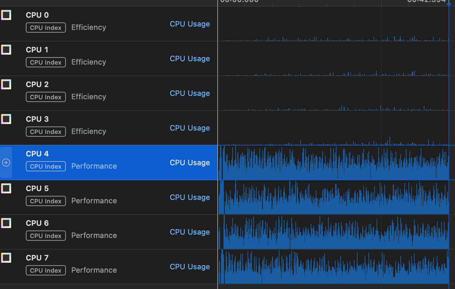455x289 pixels.
Task: Select the CPU 2 track icon
Action: coord(6,84)
